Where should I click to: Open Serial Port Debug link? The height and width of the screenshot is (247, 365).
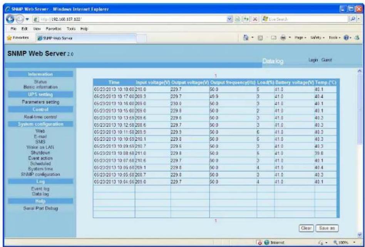tap(40, 208)
